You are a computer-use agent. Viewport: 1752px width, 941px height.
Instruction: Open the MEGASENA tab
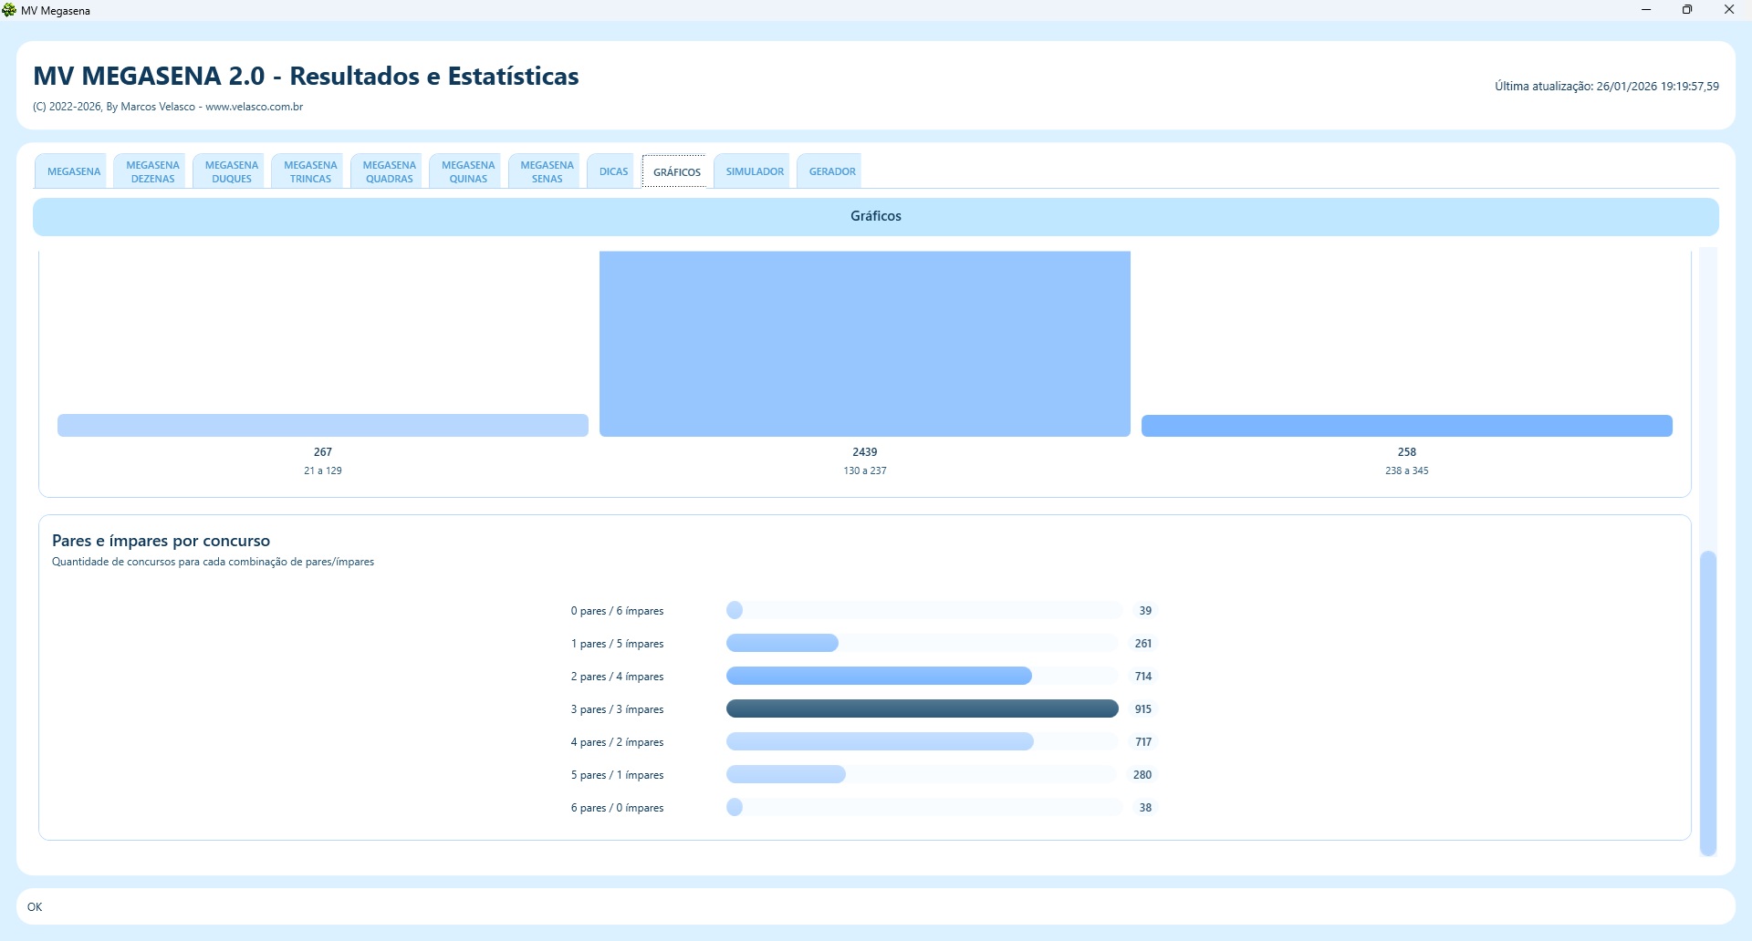74,171
